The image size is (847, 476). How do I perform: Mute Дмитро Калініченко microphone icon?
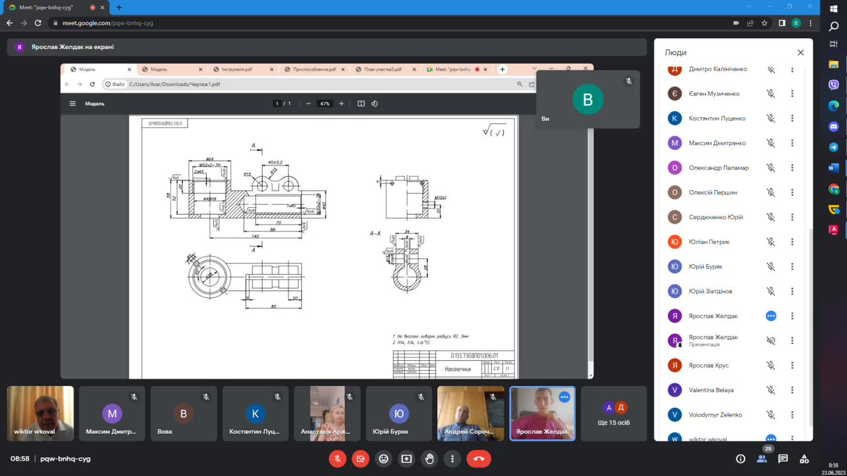pos(771,69)
